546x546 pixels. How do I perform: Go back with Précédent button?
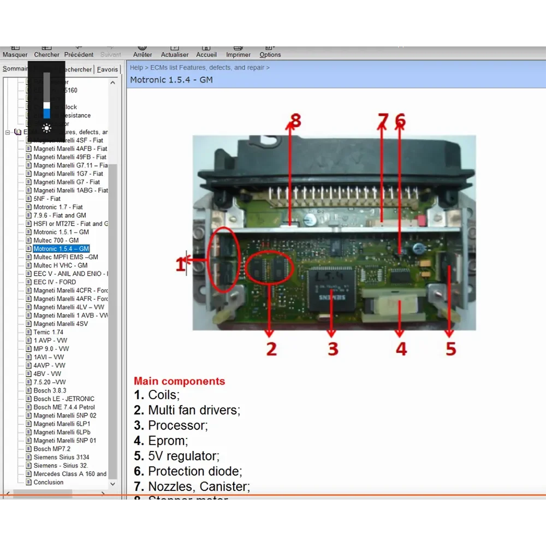[79, 52]
